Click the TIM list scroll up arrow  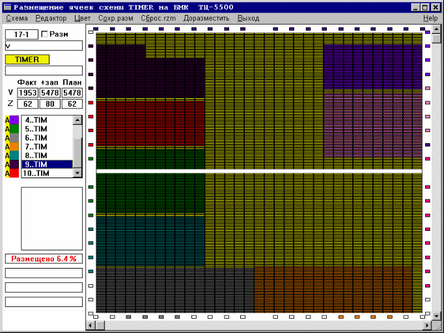77,120
